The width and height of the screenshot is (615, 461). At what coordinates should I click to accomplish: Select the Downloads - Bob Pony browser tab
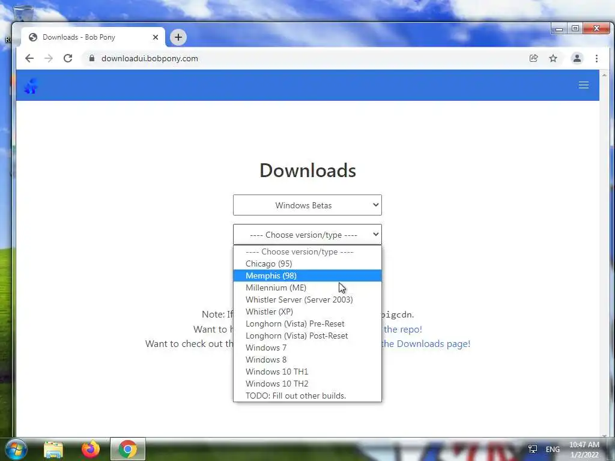pos(93,37)
